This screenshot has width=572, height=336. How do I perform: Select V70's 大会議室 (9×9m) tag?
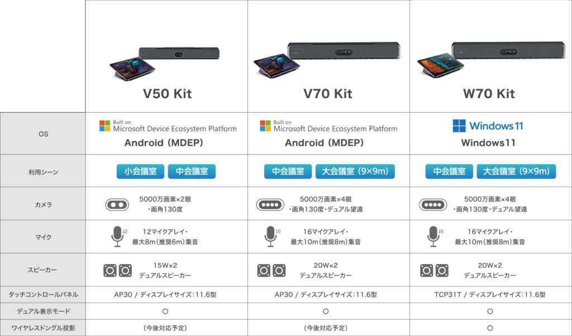pyautogui.click(x=355, y=171)
